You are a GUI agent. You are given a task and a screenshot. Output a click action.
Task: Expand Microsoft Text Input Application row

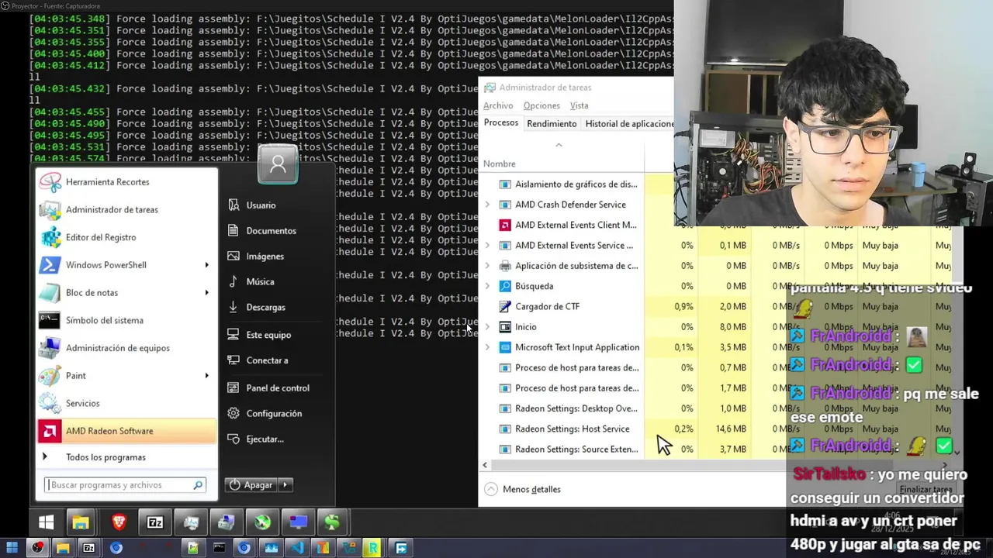pyautogui.click(x=487, y=347)
